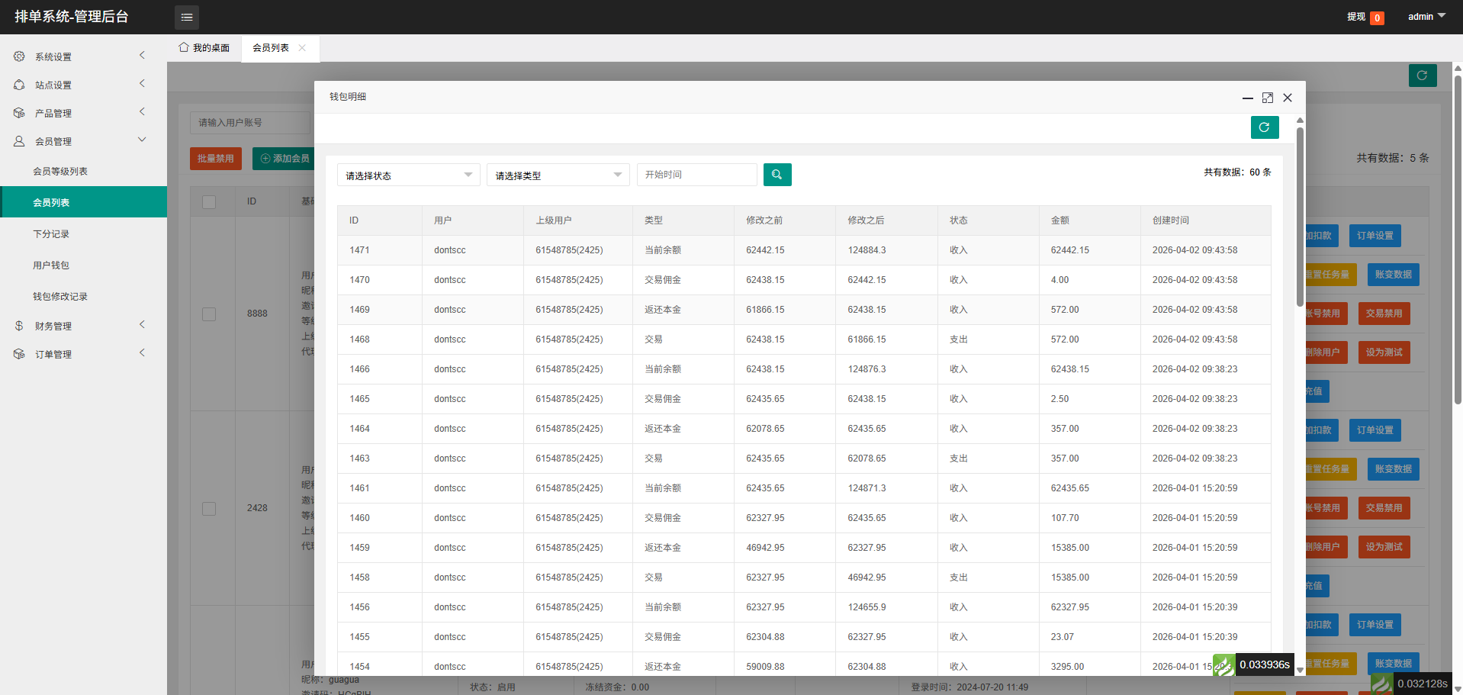The width and height of the screenshot is (1463, 695).
Task: Select 下分记录 from sidebar menu
Action: [51, 234]
